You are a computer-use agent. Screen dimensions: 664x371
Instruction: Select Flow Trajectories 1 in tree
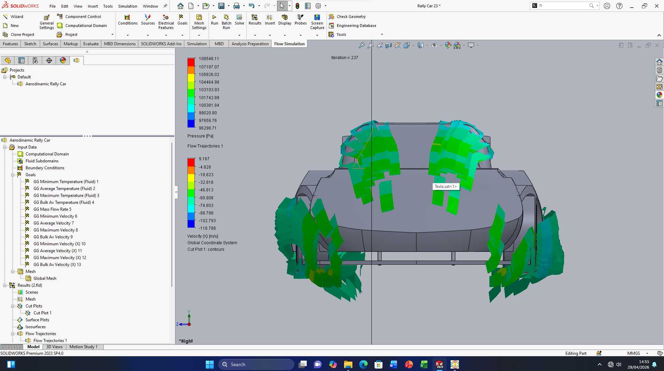pos(50,341)
